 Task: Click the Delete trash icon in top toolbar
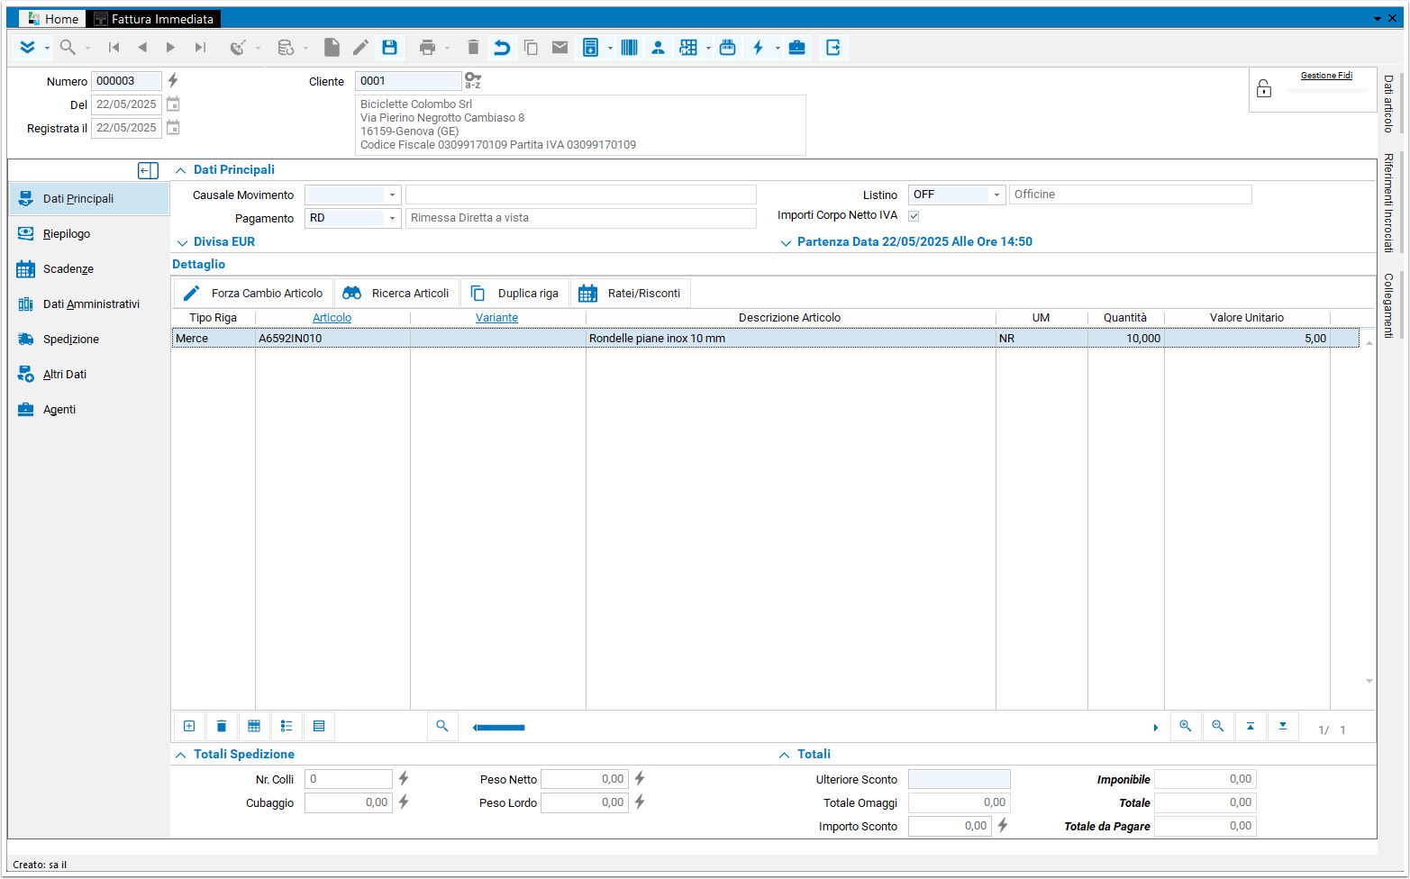[x=473, y=48]
